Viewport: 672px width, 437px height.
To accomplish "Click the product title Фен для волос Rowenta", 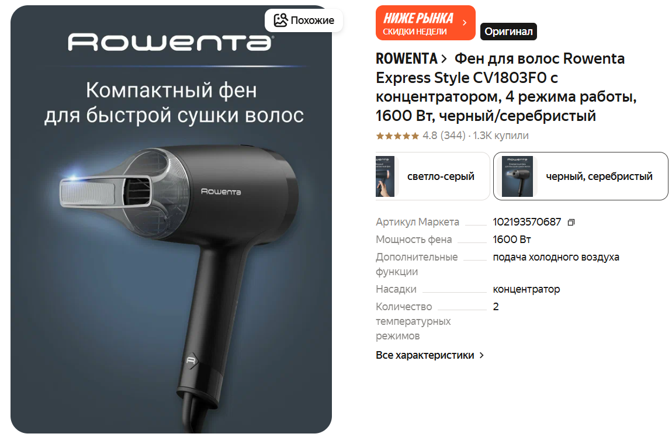I will click(x=506, y=87).
